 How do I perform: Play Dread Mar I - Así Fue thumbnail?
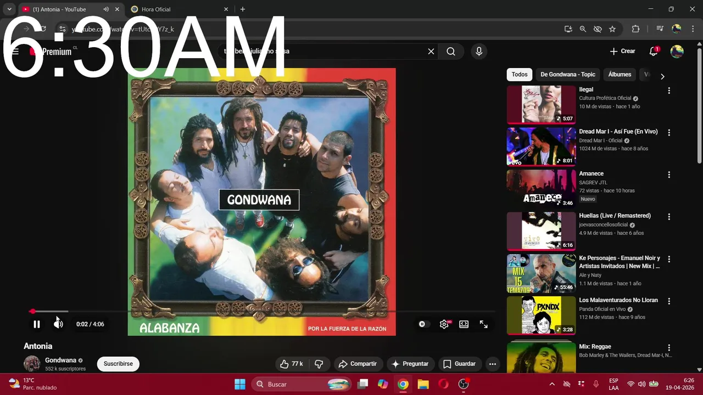coord(541,146)
